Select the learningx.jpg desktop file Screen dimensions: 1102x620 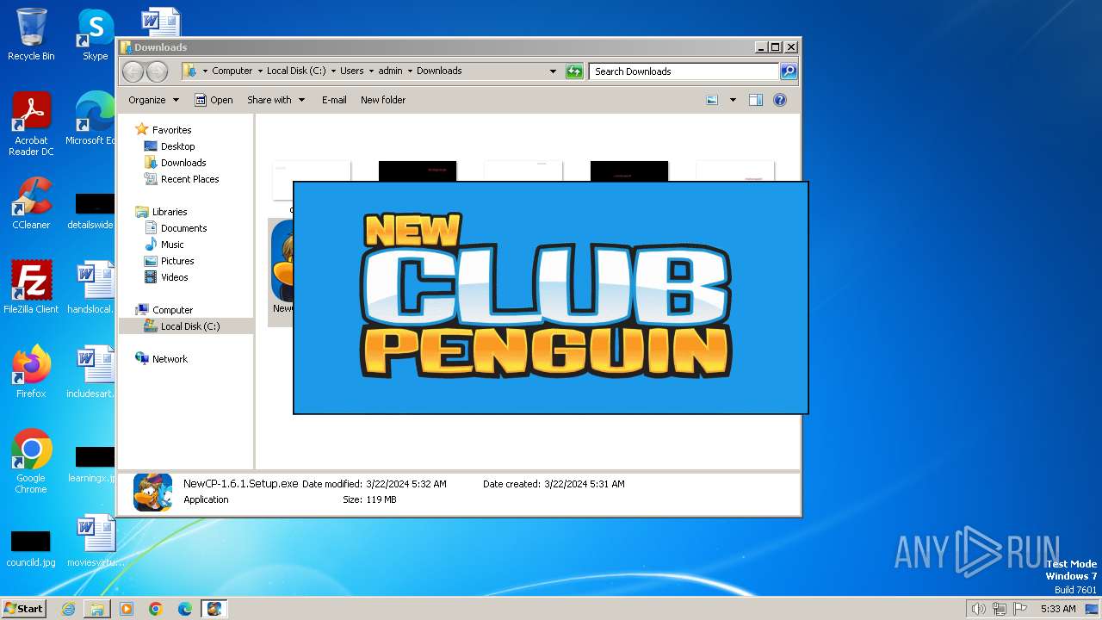[93, 463]
